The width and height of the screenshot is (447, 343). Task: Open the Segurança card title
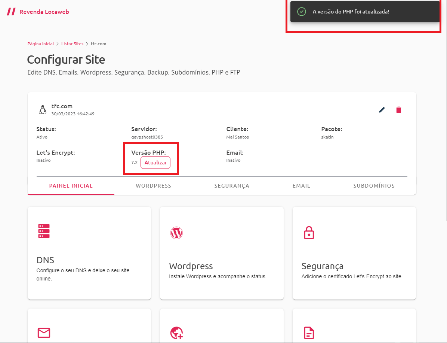[x=323, y=266]
